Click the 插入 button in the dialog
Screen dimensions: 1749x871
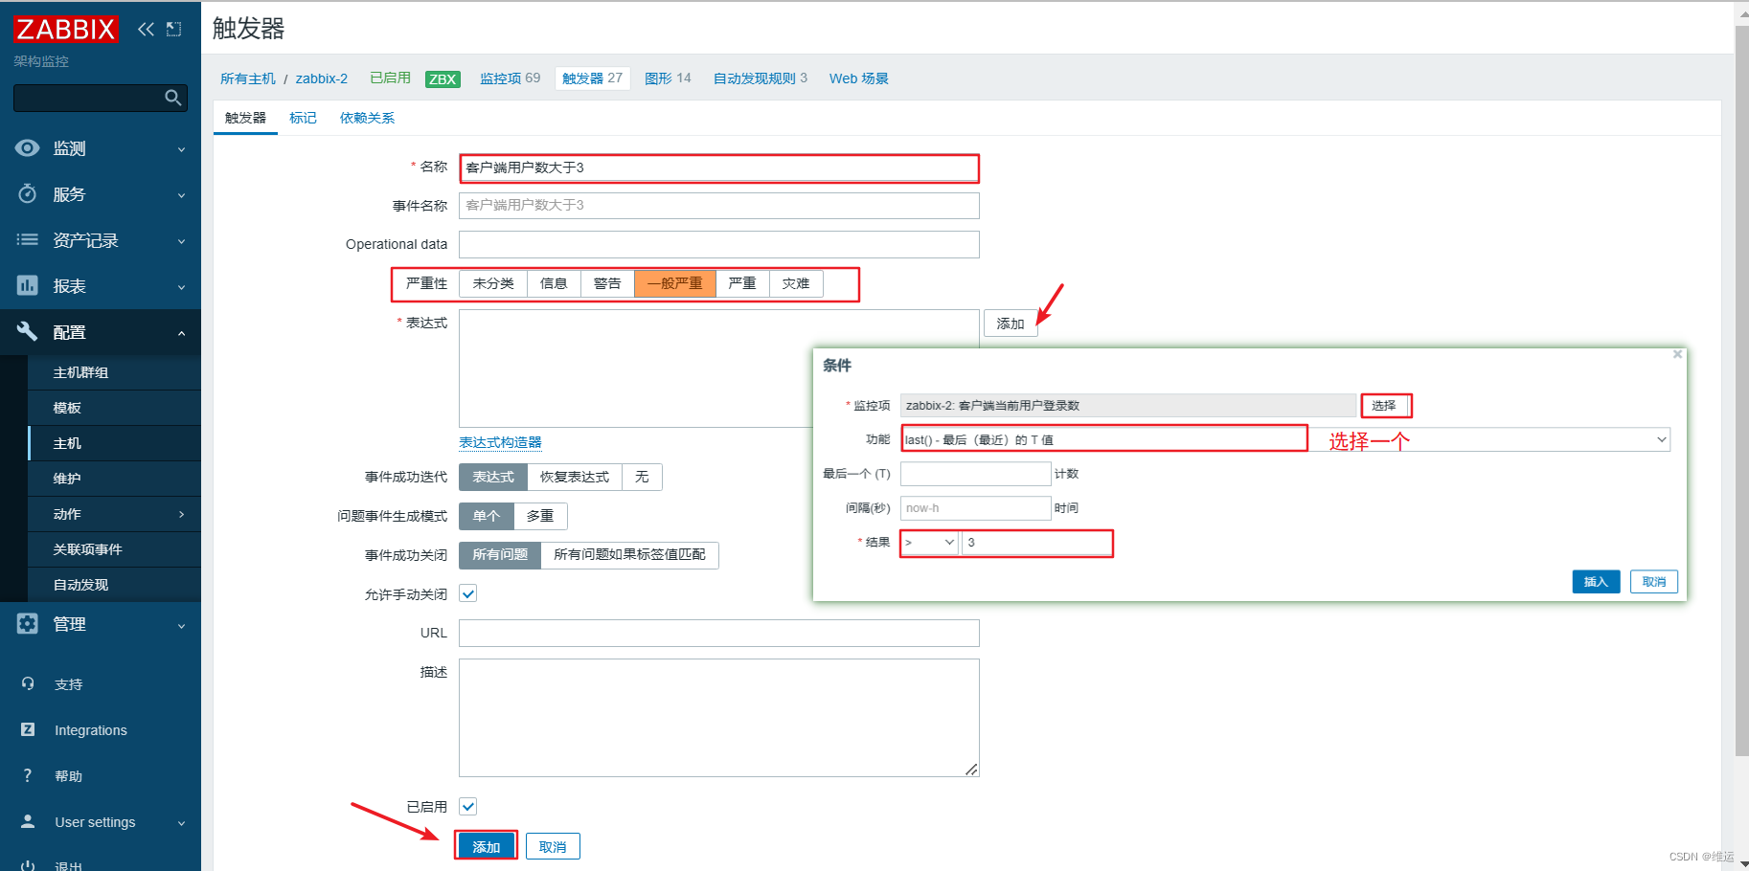coord(1596,582)
